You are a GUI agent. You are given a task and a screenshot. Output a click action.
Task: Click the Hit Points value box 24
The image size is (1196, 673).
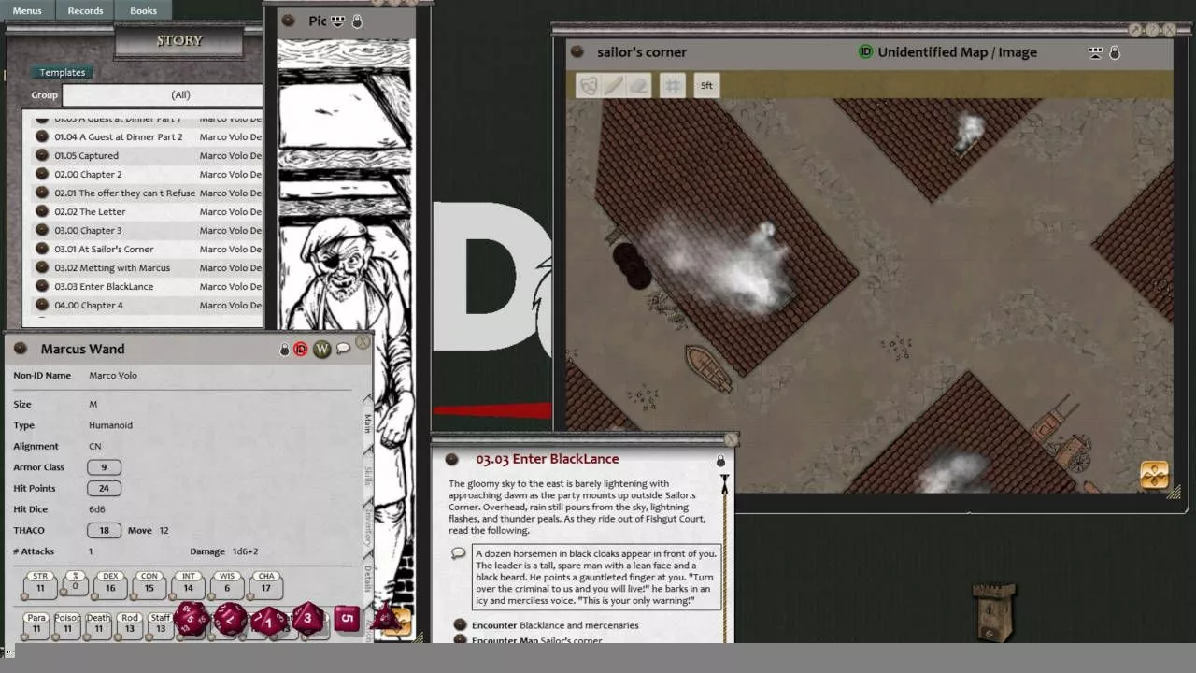104,488
